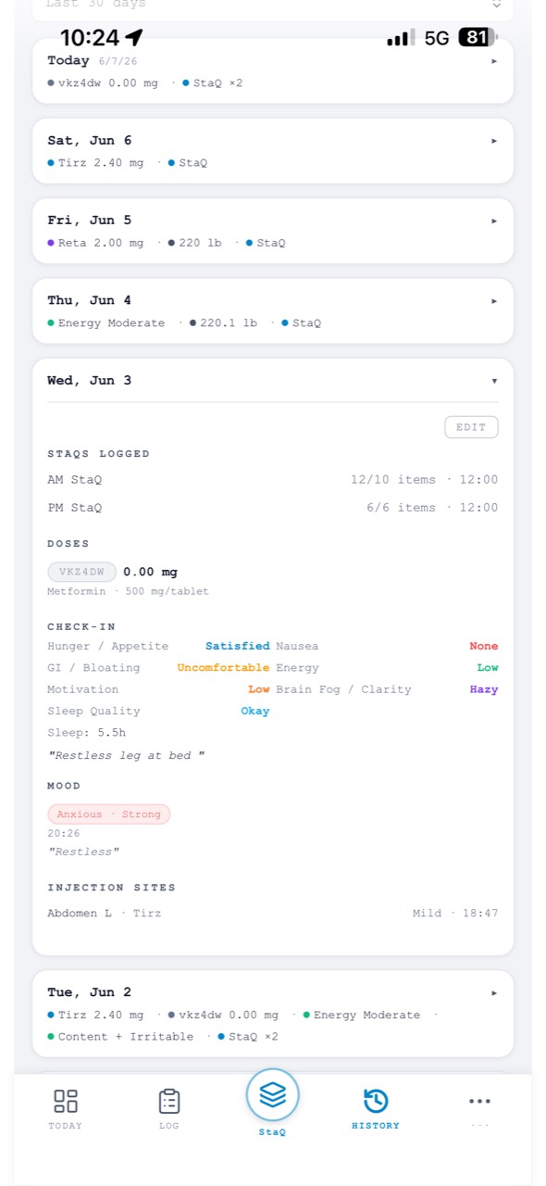Tap the Motivation Low value
Image resolution: width=546 pixels, height=1186 pixels.
tap(259, 689)
